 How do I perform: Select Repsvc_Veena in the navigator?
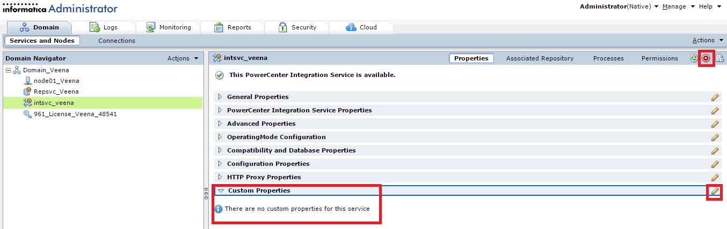[x=56, y=91]
